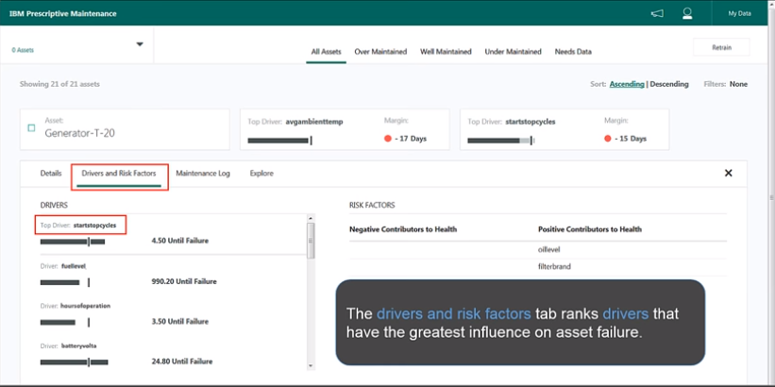This screenshot has height=387, width=775.
Task: Show the Under Maintained assets tab
Action: coord(513,52)
